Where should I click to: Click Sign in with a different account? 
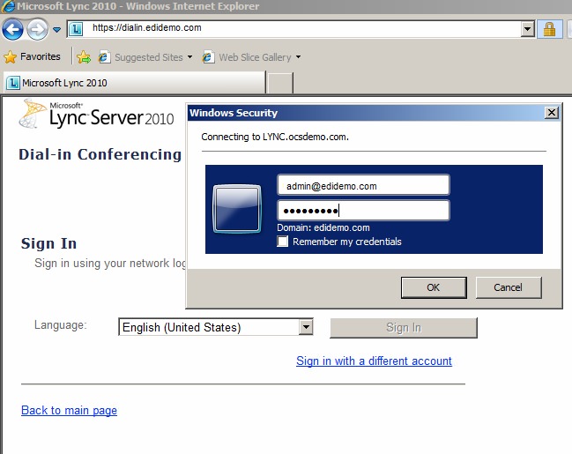point(374,361)
